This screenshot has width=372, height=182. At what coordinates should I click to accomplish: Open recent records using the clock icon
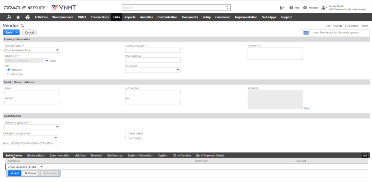point(9,17)
